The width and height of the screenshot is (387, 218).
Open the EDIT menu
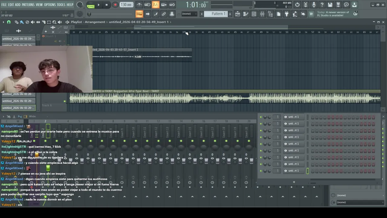click(x=11, y=5)
